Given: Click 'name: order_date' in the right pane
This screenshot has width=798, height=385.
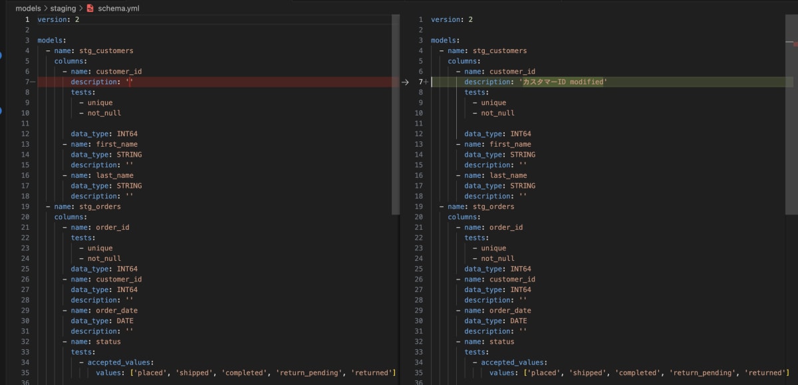Looking at the screenshot, I should click(x=498, y=311).
